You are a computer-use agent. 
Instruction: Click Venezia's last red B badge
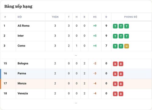click(x=121, y=94)
